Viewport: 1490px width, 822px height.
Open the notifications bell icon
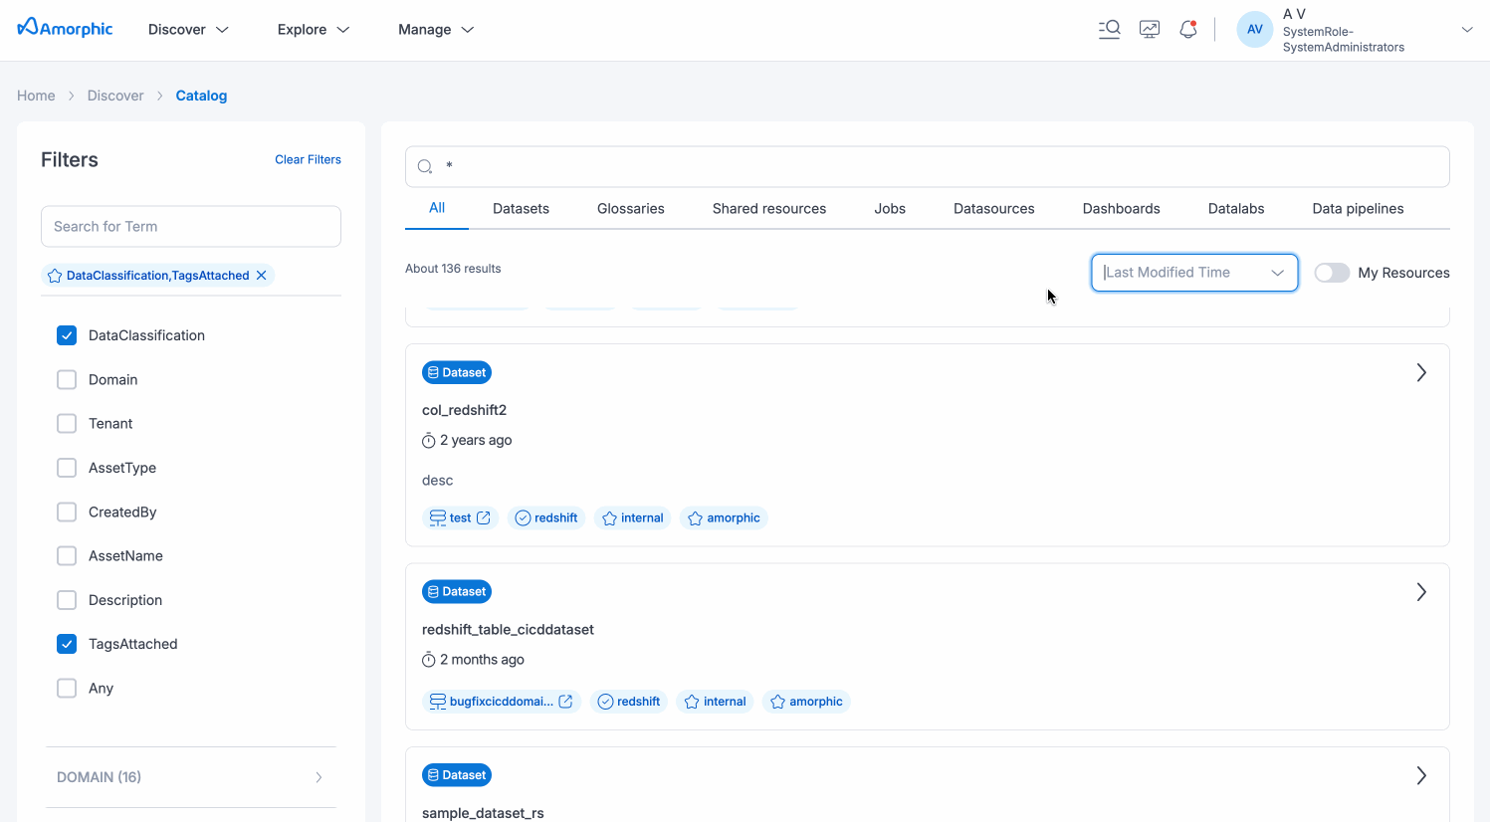(1187, 30)
